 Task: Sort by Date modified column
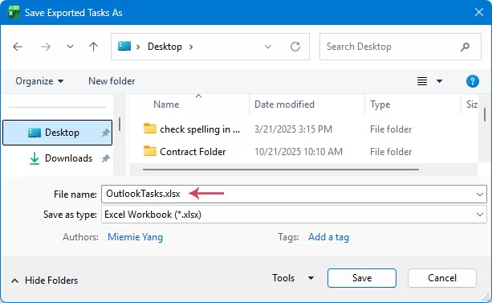pyautogui.click(x=284, y=104)
